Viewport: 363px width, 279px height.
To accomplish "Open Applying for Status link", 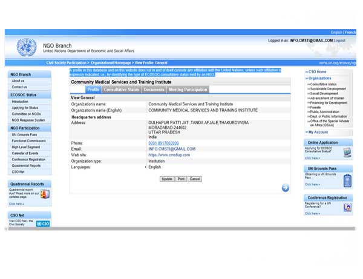I will coord(25,108).
